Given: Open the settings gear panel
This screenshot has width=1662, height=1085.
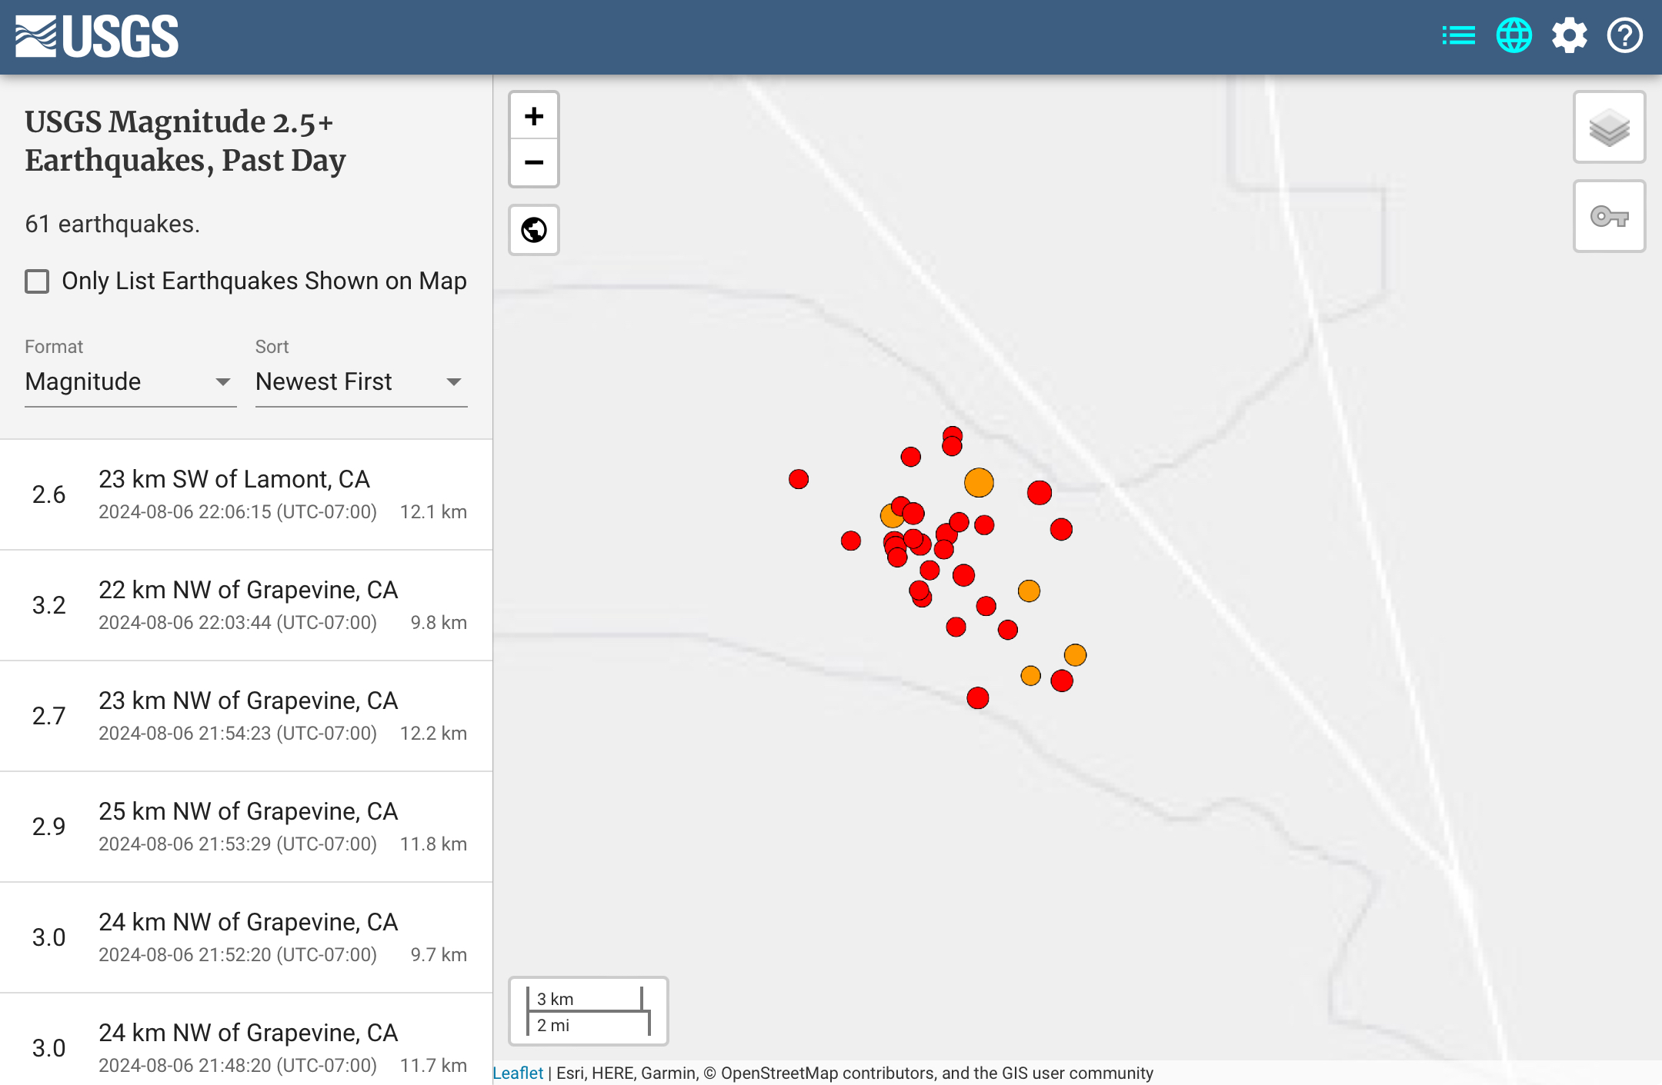Looking at the screenshot, I should click(x=1569, y=35).
